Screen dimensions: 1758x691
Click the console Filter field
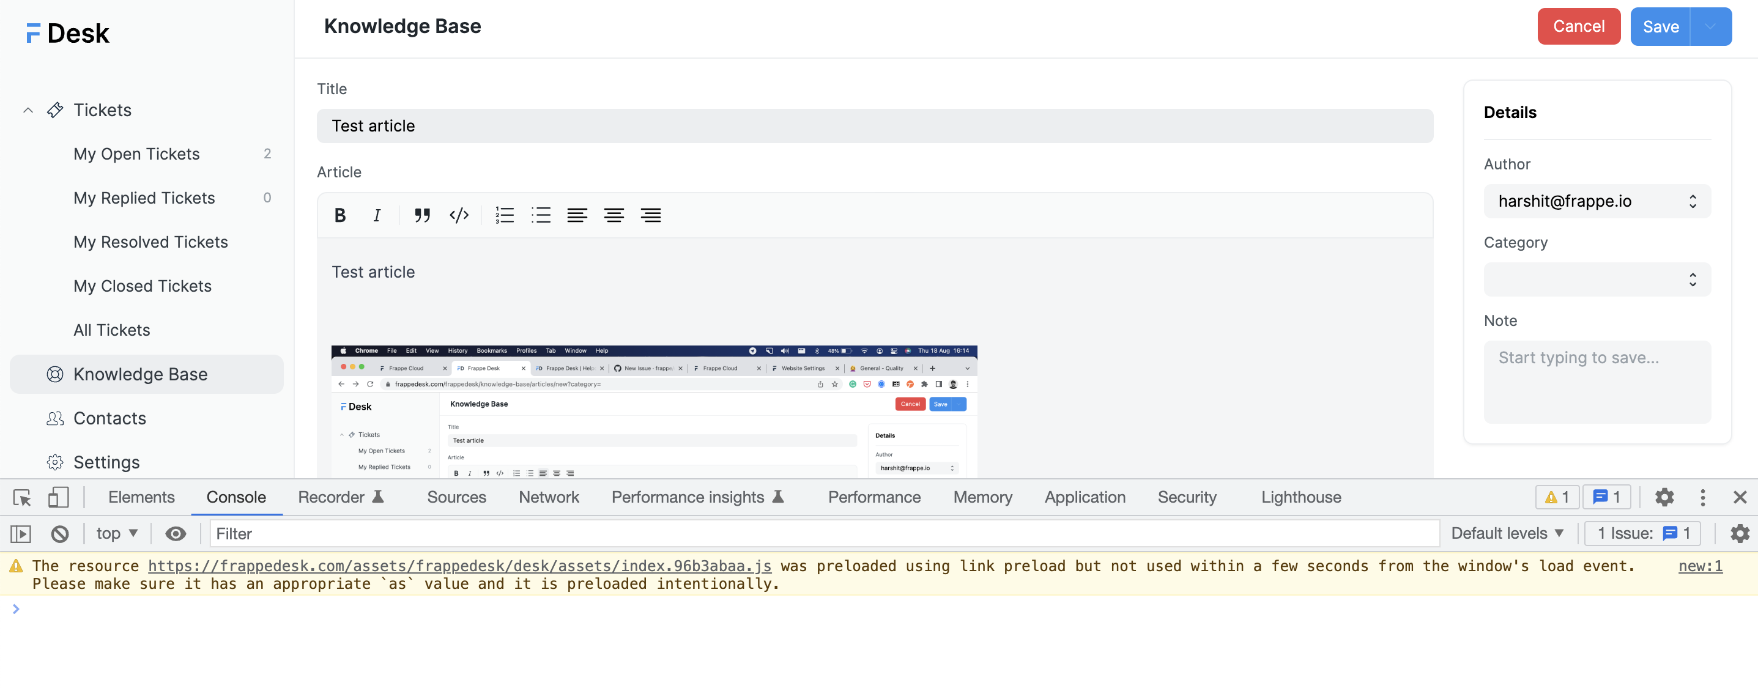[x=825, y=533]
